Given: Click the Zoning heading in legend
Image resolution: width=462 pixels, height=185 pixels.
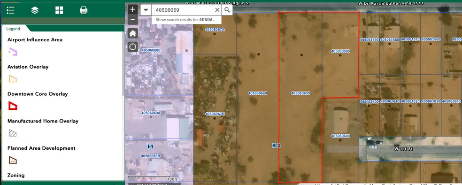Looking at the screenshot, I should pos(16,175).
